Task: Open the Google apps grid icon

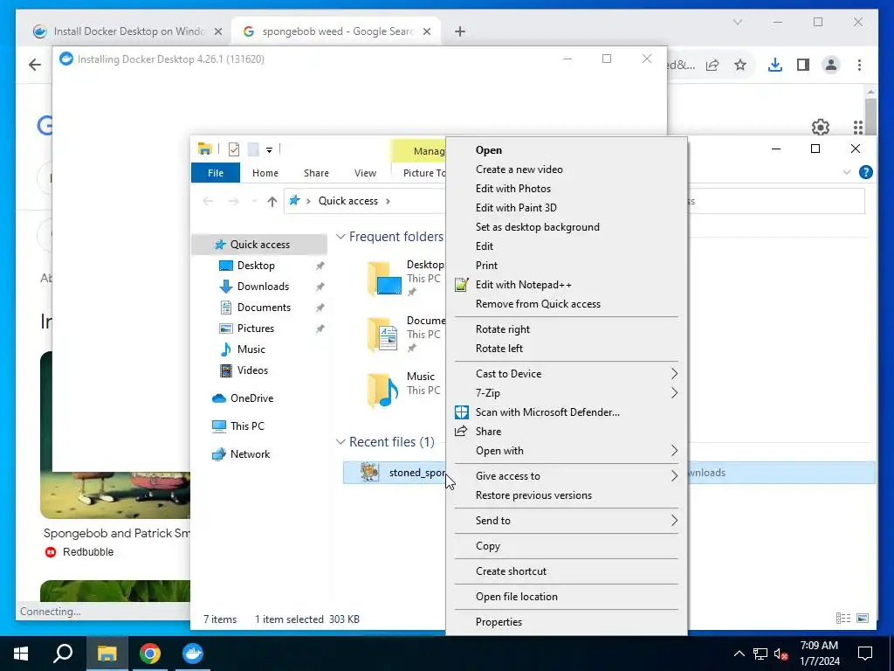Action: [x=857, y=127]
